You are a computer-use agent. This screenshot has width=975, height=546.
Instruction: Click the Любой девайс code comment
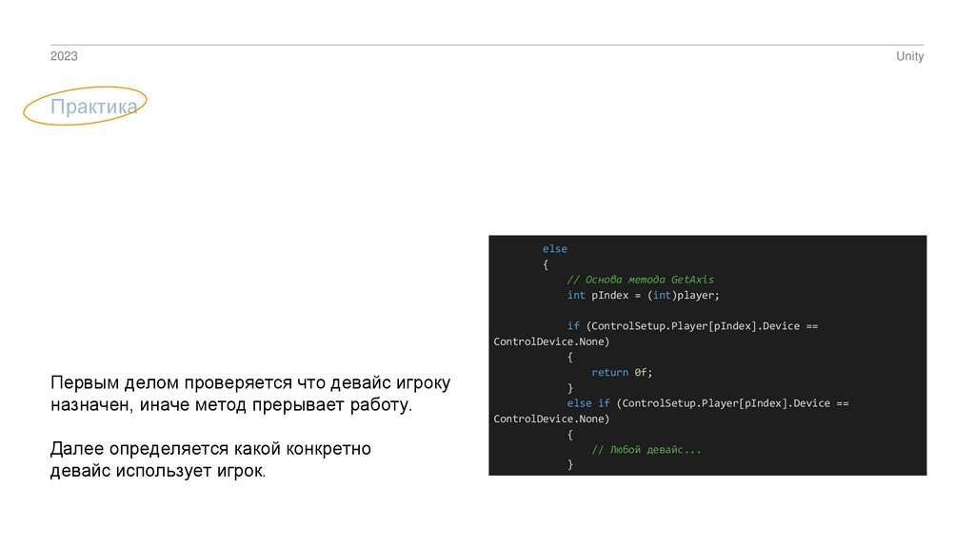(x=646, y=449)
